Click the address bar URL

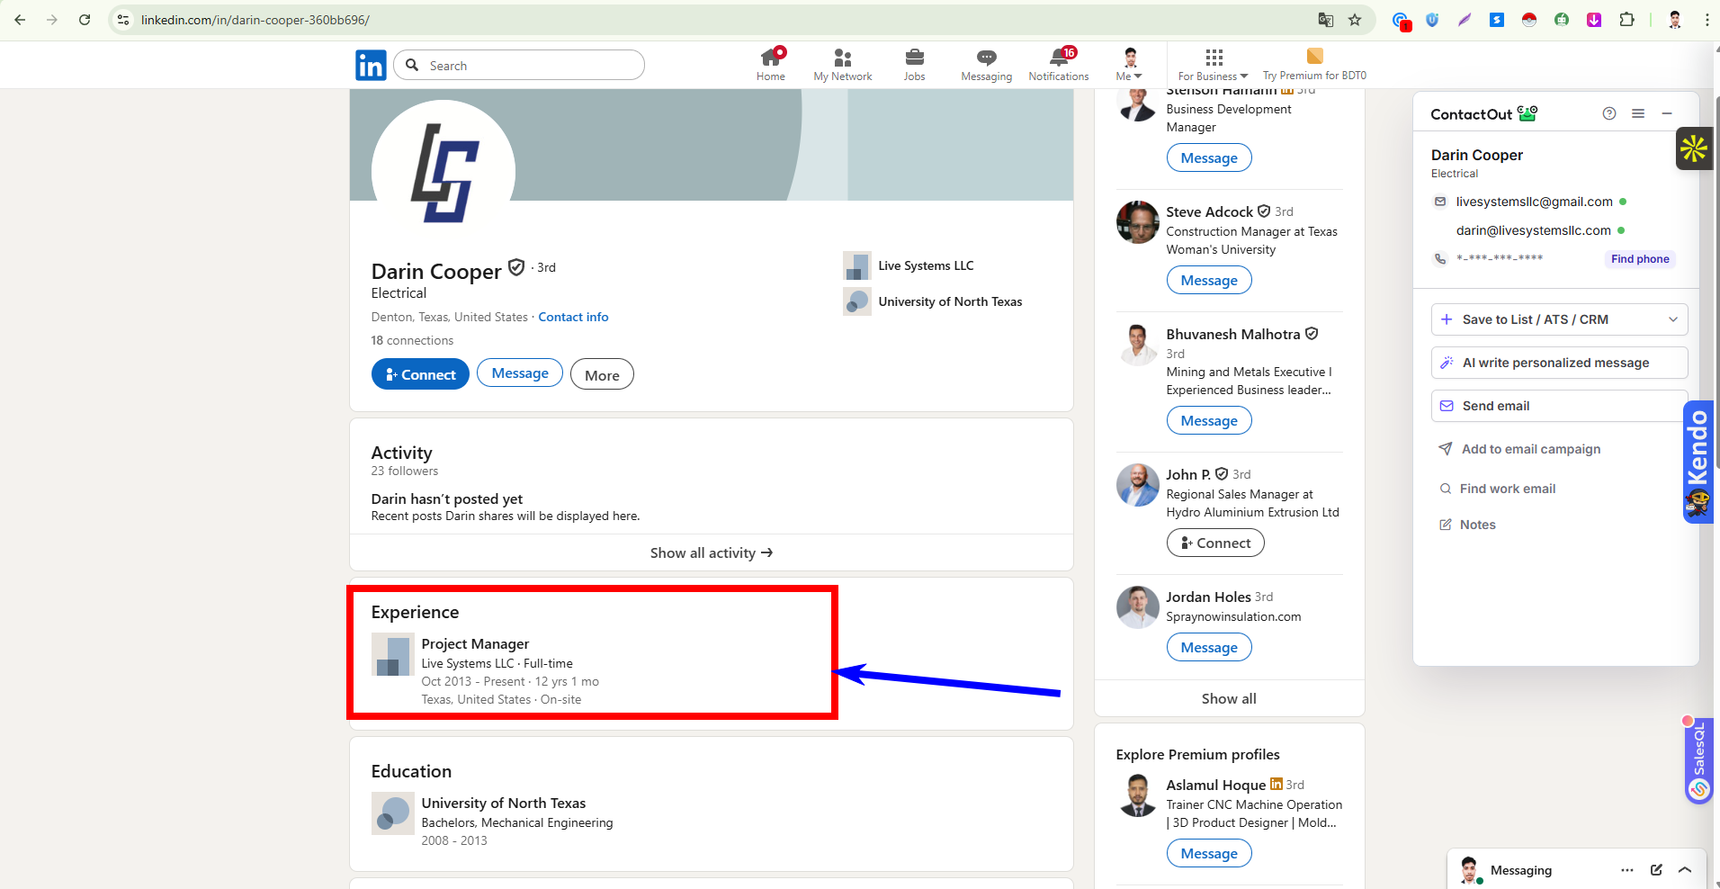pyautogui.click(x=255, y=20)
